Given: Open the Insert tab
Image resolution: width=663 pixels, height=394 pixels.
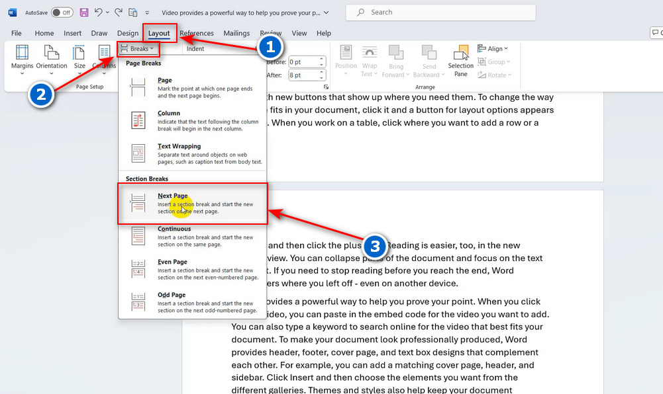Looking at the screenshot, I should [73, 33].
